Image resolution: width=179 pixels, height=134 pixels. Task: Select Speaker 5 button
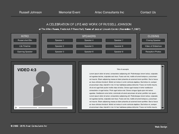89,46
